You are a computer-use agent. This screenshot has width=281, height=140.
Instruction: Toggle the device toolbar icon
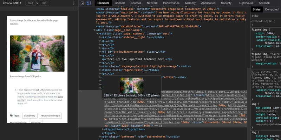coord(89,3)
